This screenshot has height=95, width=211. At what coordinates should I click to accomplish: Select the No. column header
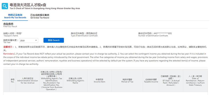[x=12, y=81]
